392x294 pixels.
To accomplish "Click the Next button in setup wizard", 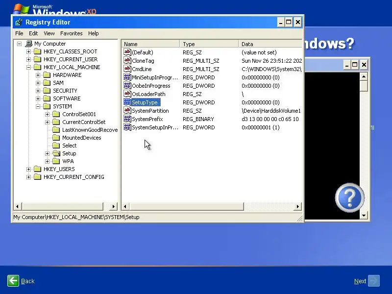I will pos(367,281).
